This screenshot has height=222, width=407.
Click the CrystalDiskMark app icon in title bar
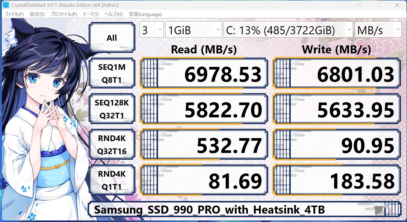pos(6,5)
